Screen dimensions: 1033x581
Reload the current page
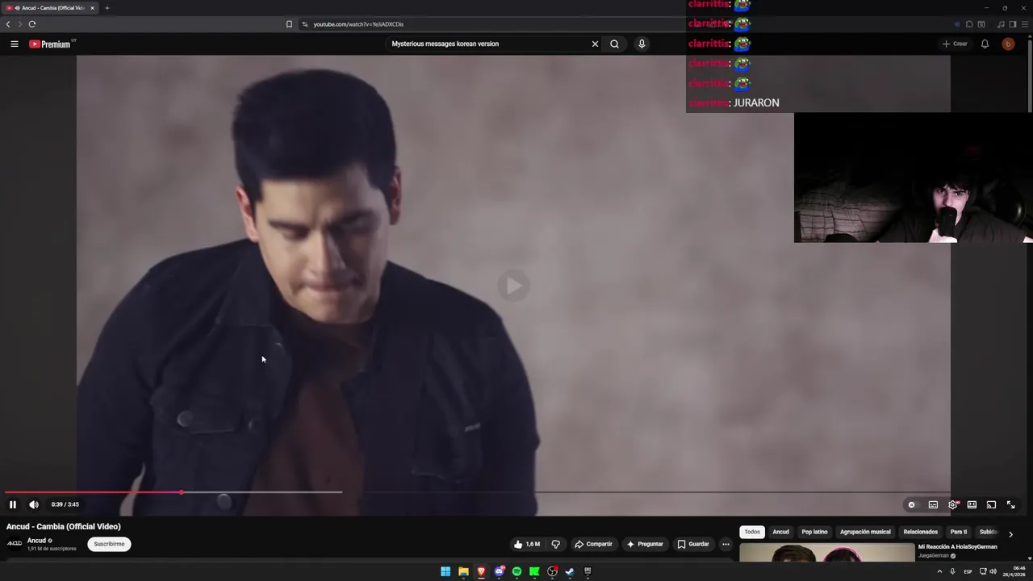coord(32,24)
